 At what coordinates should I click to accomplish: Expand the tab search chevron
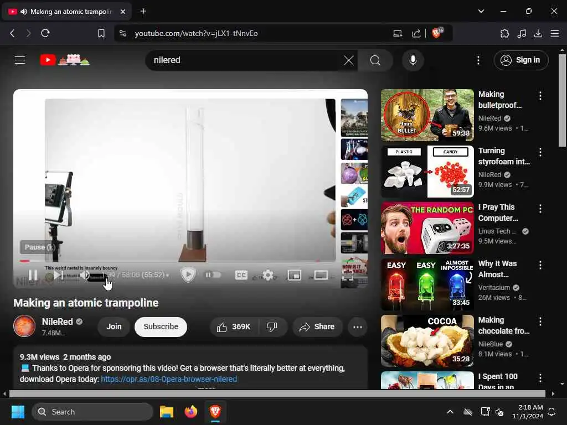pyautogui.click(x=481, y=11)
